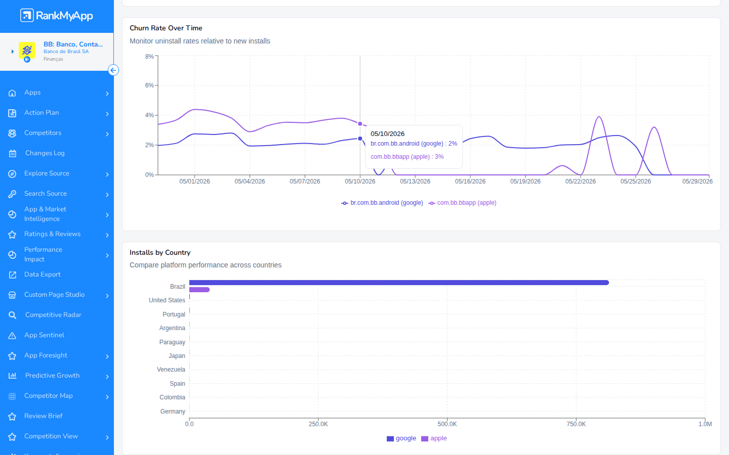Toggle com.bb.bbapp (apple) legend series
This screenshot has height=455, width=729.
[x=462, y=203]
